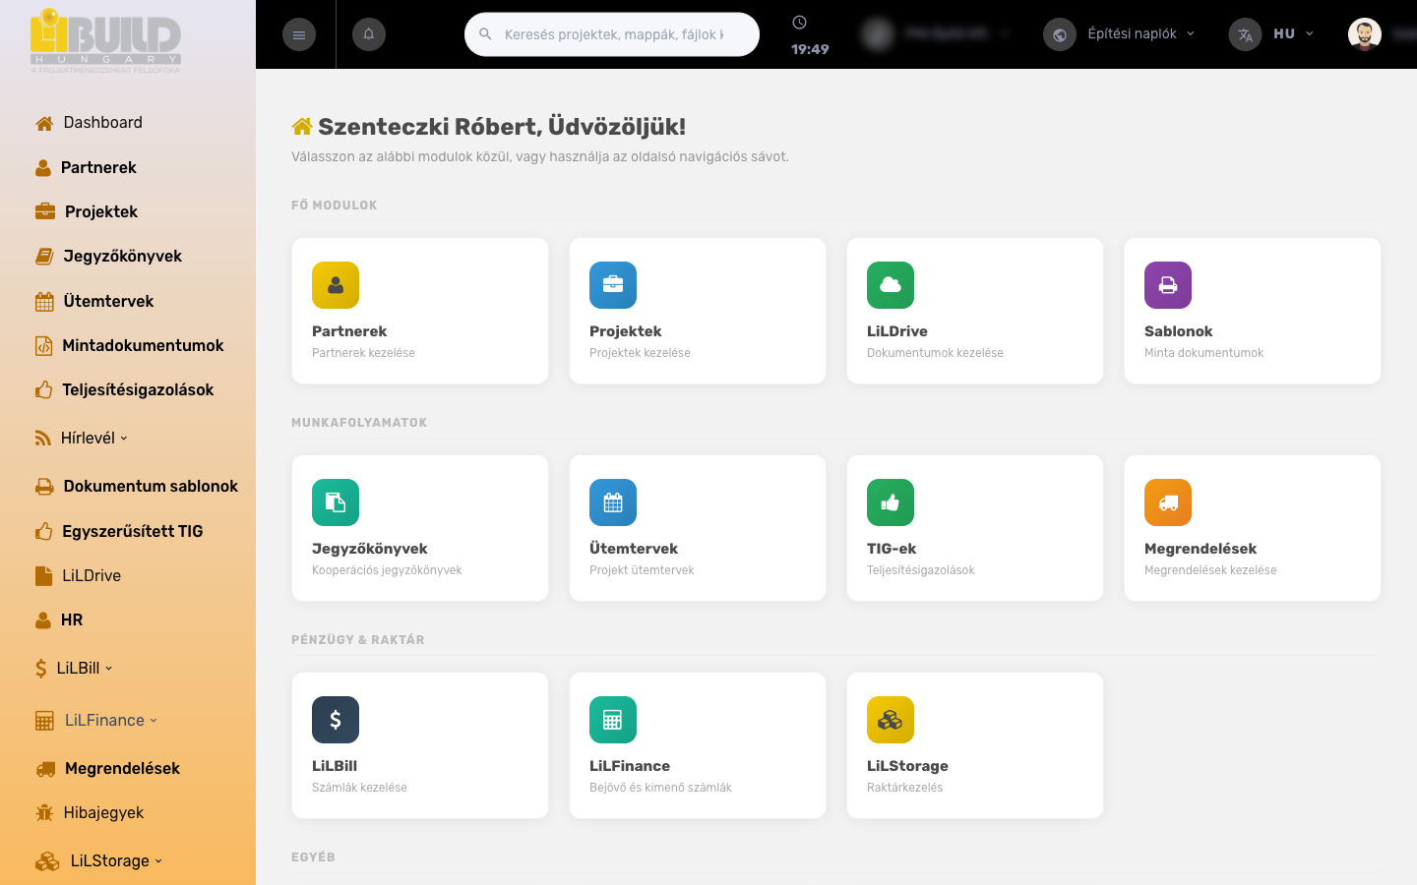Open the HU language selector
The height and width of the screenshot is (885, 1417).
pyautogui.click(x=1293, y=33)
